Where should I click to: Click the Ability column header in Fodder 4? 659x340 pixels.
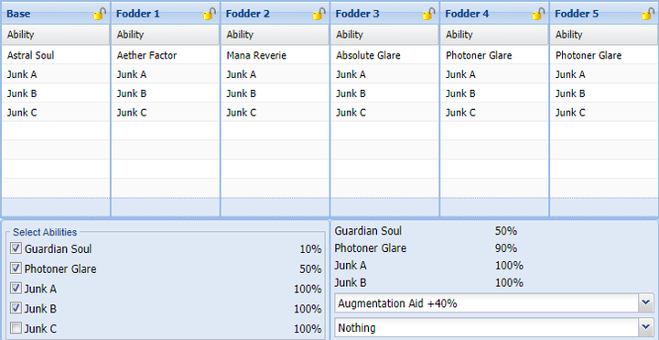tap(494, 35)
